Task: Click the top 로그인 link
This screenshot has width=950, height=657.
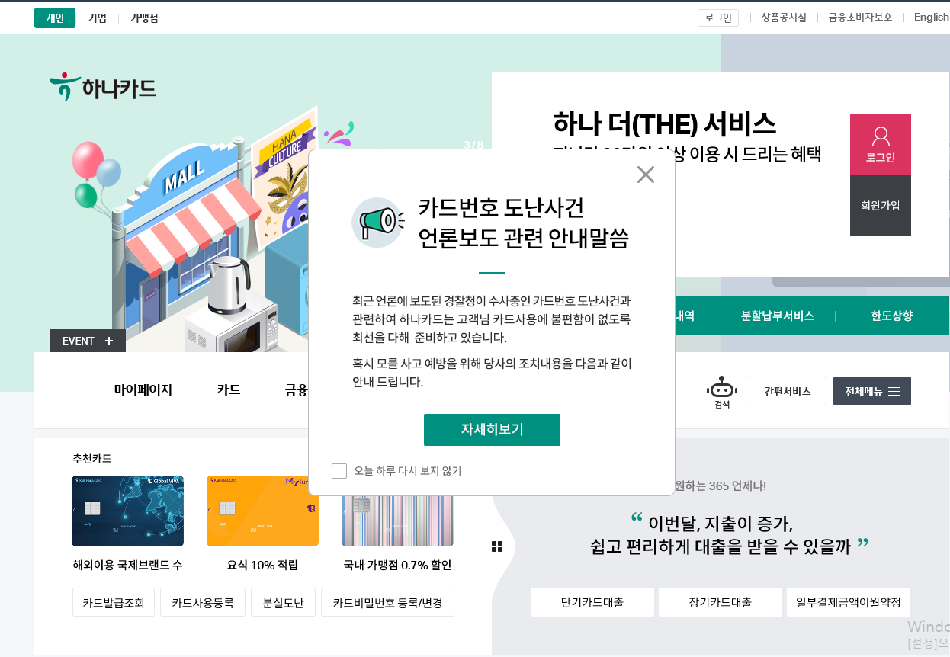Action: click(718, 18)
